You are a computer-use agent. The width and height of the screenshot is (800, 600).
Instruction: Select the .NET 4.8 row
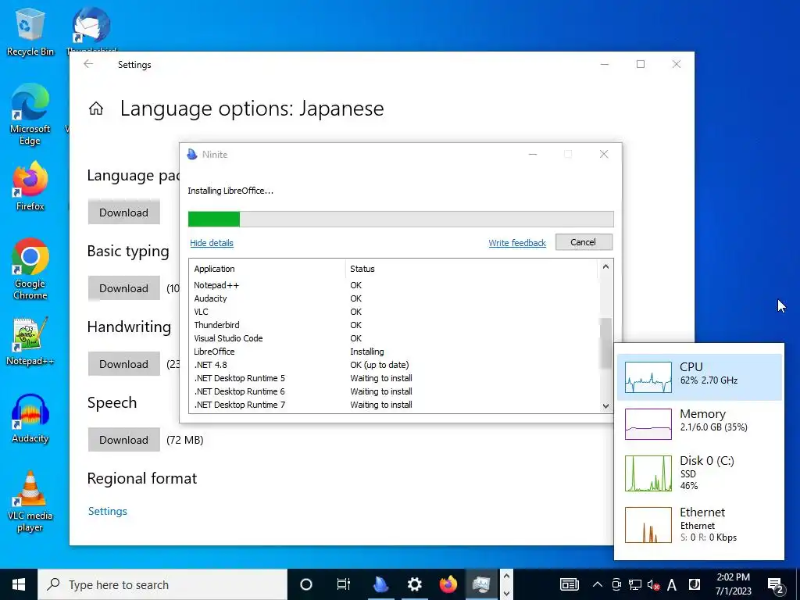(x=394, y=365)
